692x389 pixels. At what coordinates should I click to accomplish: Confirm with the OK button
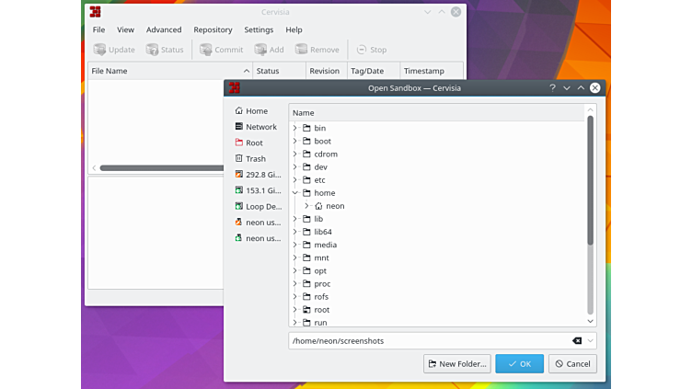(x=519, y=364)
